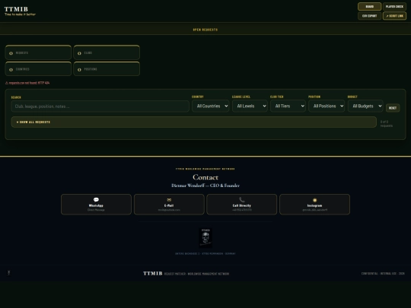Open the Scout Link button

[394, 16]
